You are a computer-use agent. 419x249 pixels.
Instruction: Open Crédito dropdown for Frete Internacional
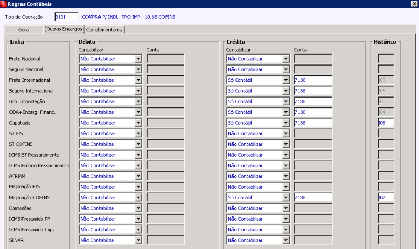[x=286, y=80]
